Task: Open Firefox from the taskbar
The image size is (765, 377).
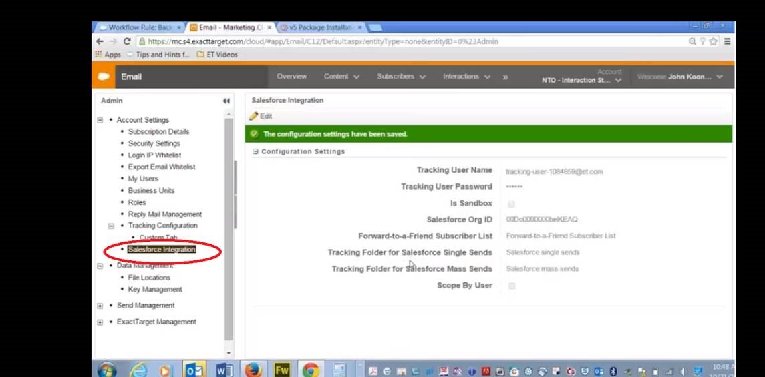Action: (253, 371)
